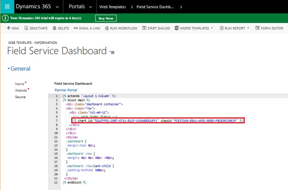Click FORM EDITOR command label

click(272, 28)
